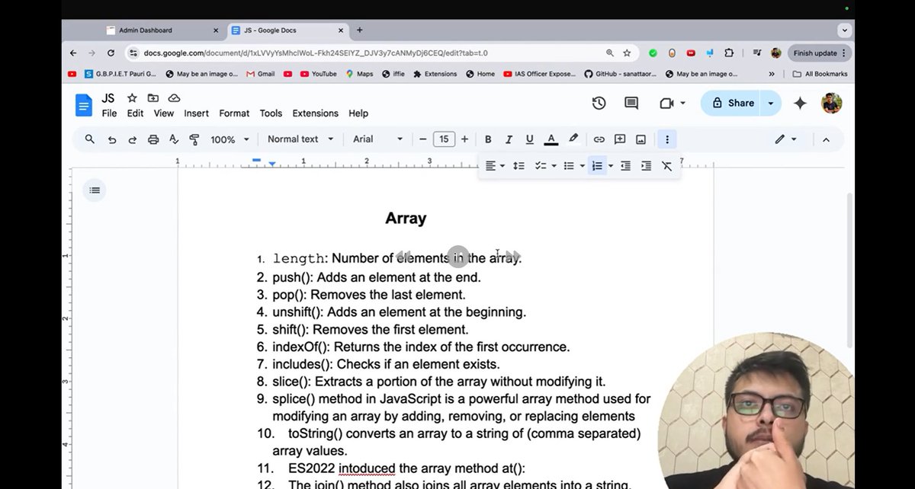This screenshot has height=489, width=915.
Task: Click the Move document folder icon
Action: click(x=153, y=98)
